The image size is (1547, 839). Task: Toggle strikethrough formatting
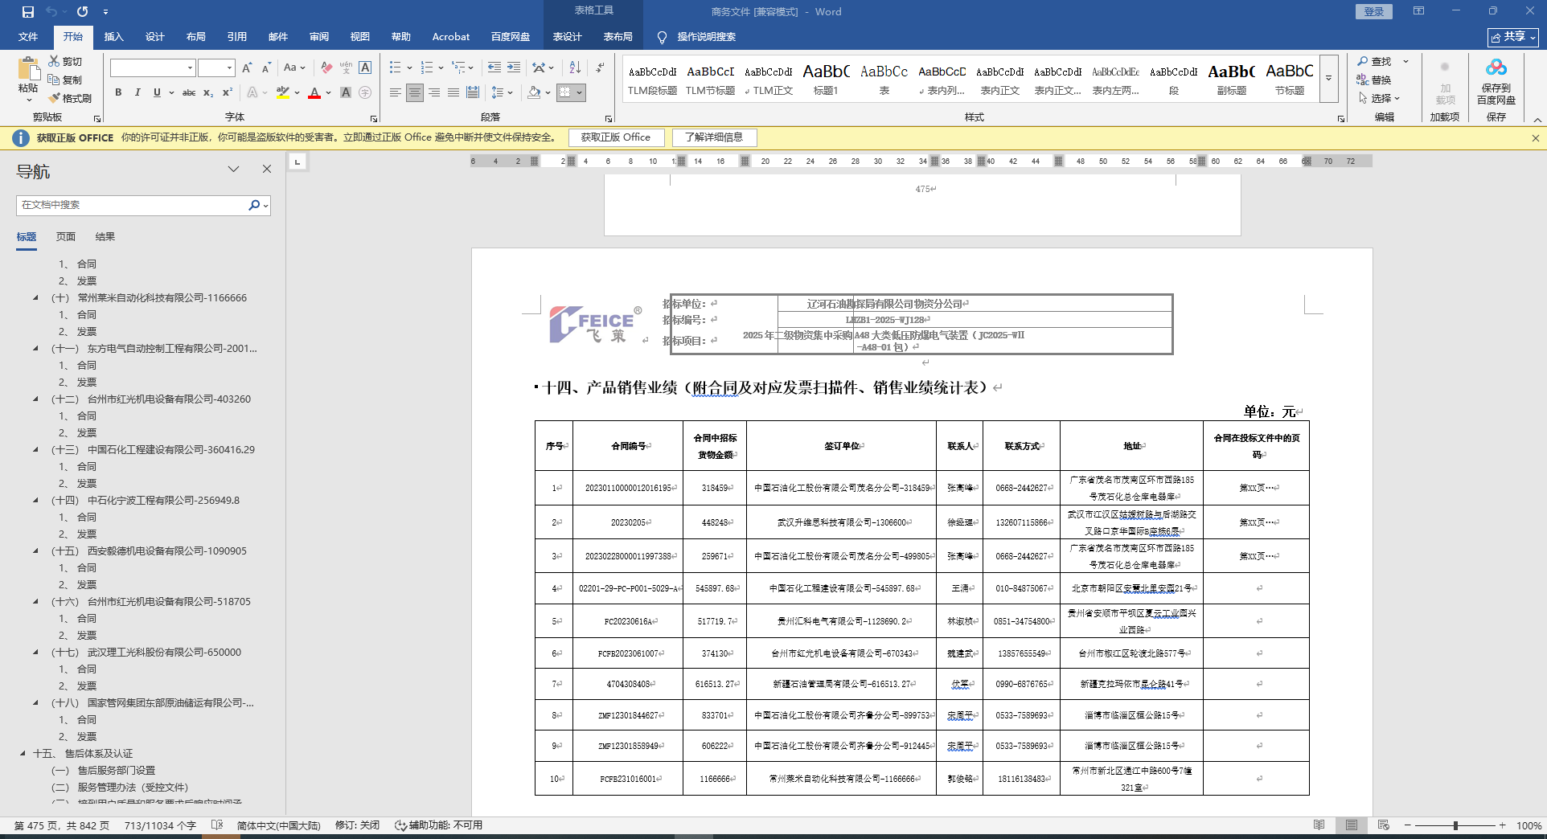point(189,92)
